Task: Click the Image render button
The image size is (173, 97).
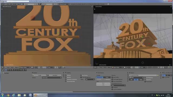Action: coord(39,75)
